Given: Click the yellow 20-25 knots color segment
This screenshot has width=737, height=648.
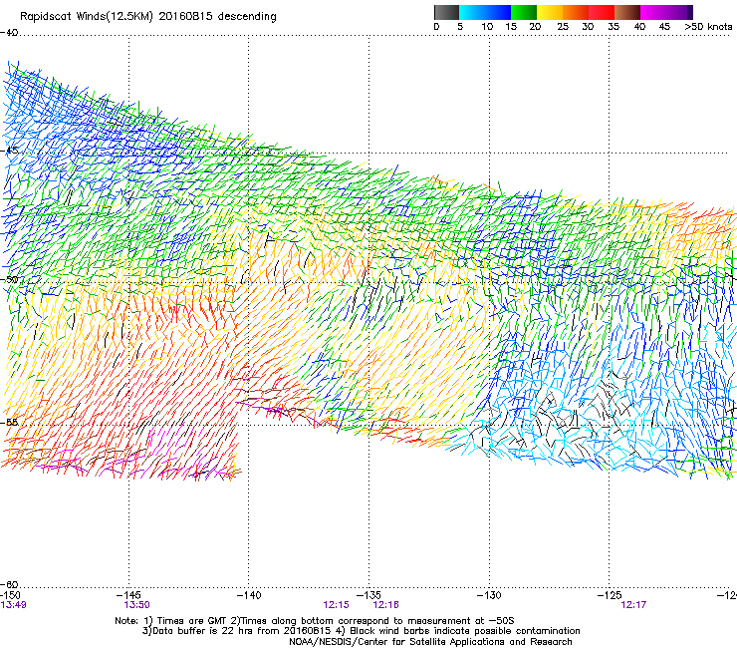Looking at the screenshot, I should coord(550,12).
